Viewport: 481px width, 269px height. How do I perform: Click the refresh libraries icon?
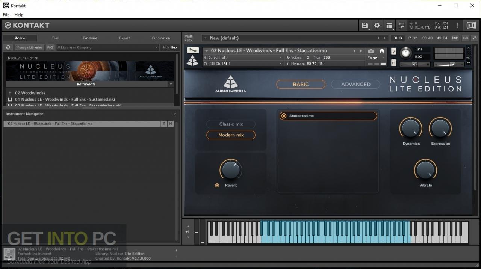8,47
